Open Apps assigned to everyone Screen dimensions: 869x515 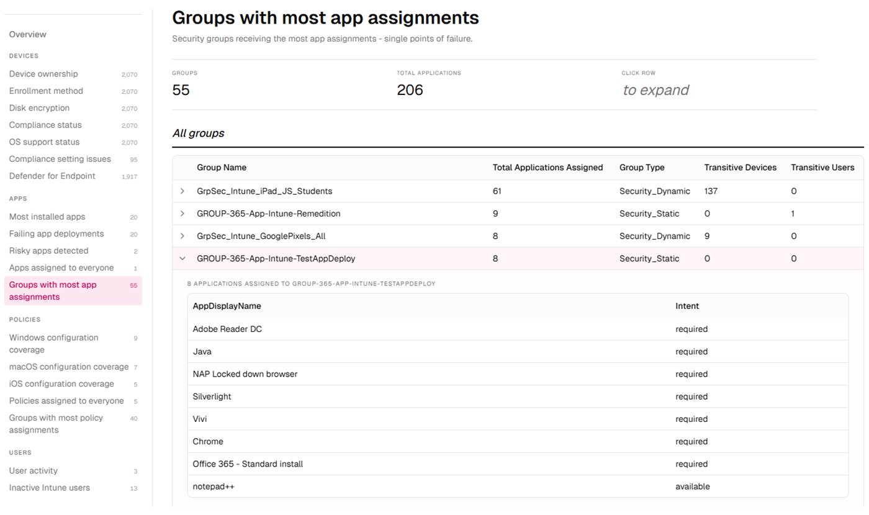pyautogui.click(x=73, y=268)
